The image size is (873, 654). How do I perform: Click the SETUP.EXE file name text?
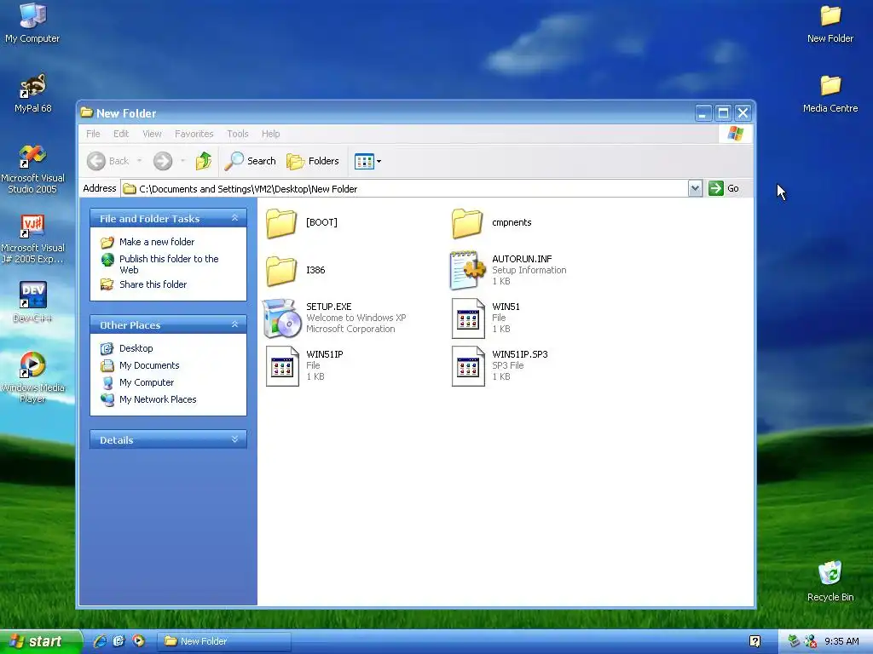(x=328, y=307)
